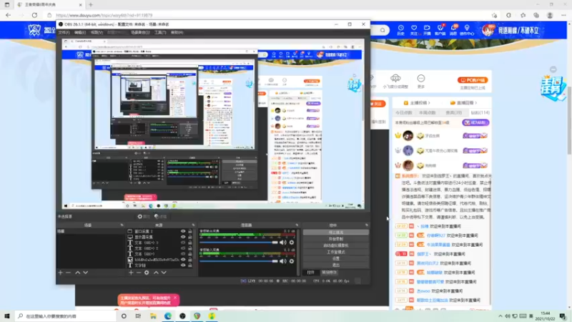
Task: Open mic/aux audio channel settings gear
Action: click(x=292, y=261)
